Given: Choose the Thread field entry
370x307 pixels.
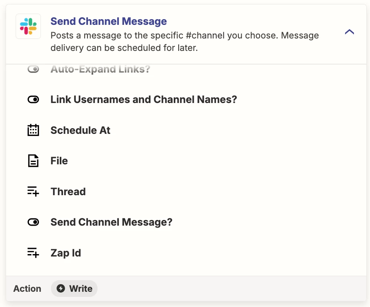Looking at the screenshot, I should point(68,192).
